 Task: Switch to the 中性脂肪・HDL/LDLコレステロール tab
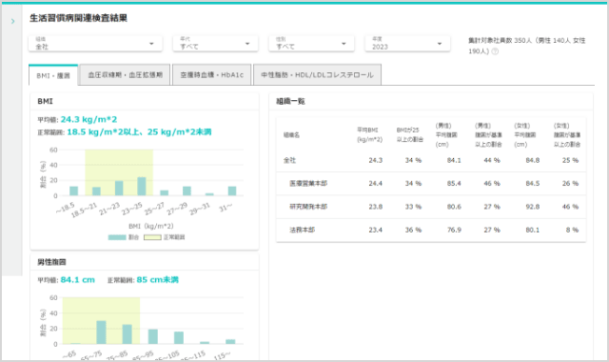pyautogui.click(x=317, y=74)
